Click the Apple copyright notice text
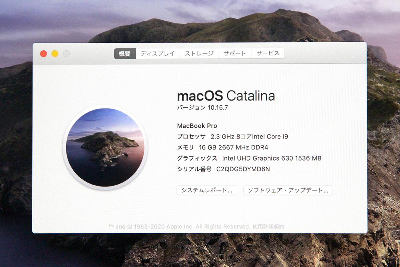The height and width of the screenshot is (267, 400). 179,227
